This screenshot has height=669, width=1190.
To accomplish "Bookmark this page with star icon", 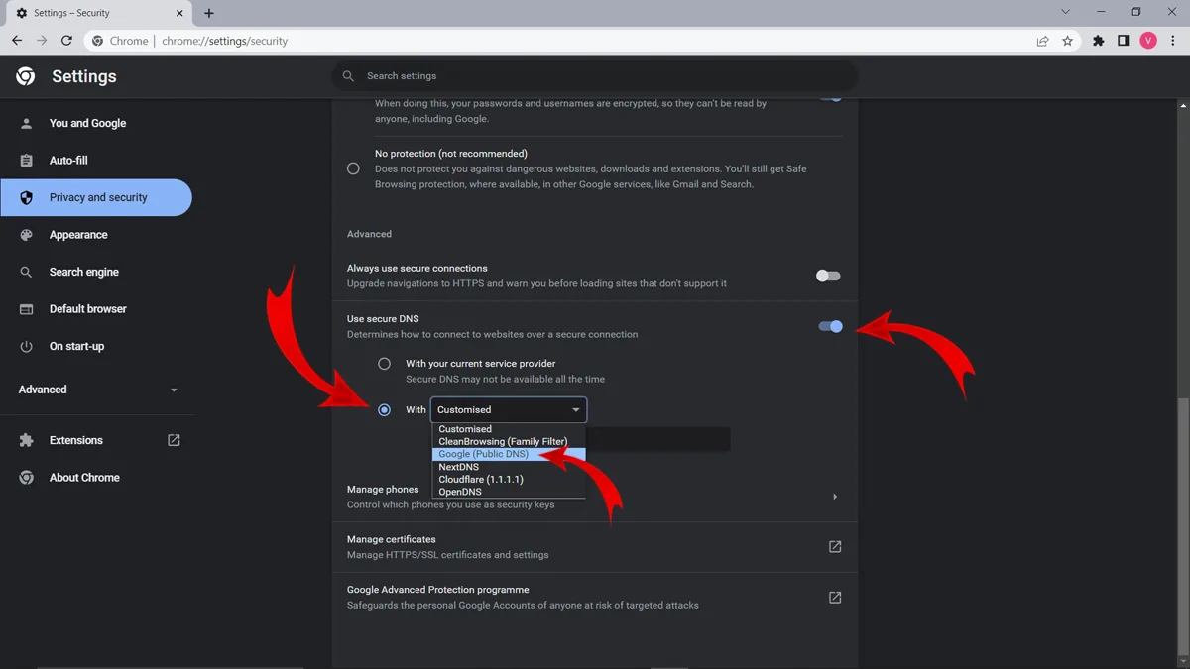I will (x=1067, y=41).
